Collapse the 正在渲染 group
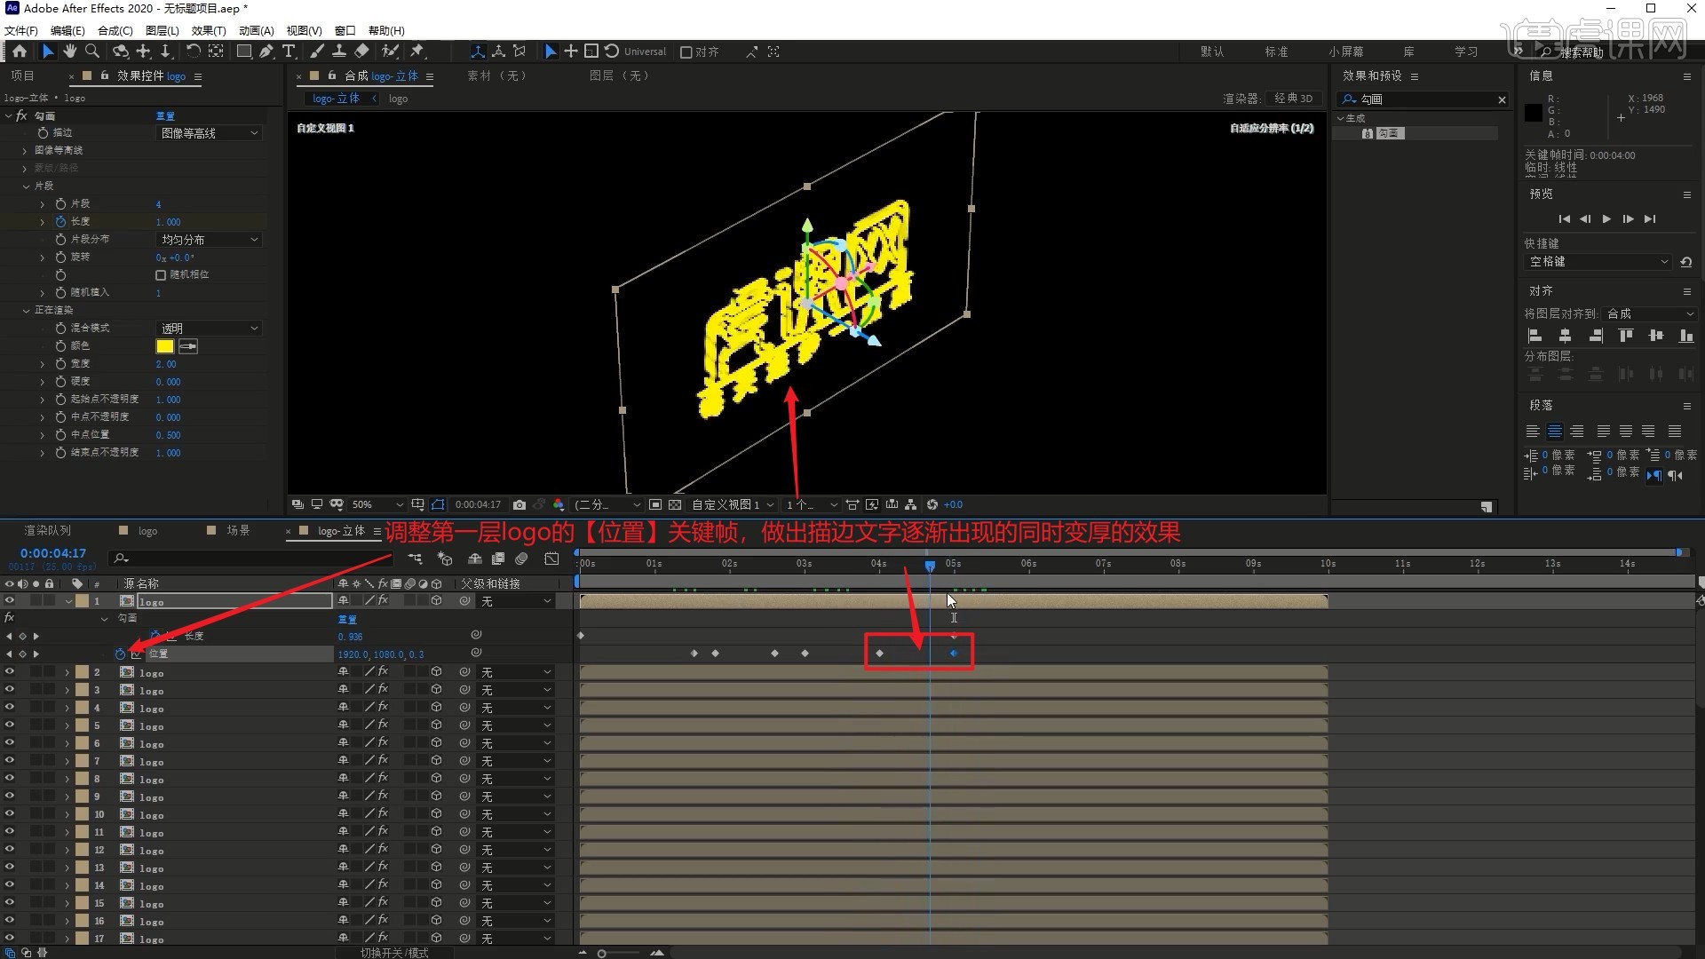The image size is (1705, 959). pos(26,311)
